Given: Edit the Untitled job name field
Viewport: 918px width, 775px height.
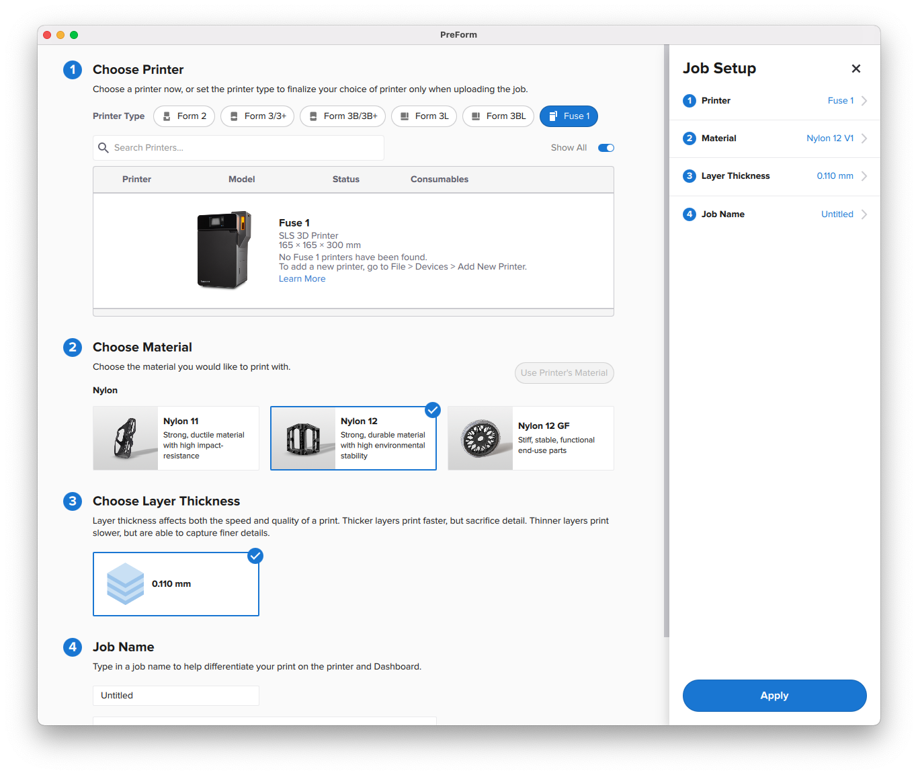Looking at the screenshot, I should click(176, 696).
